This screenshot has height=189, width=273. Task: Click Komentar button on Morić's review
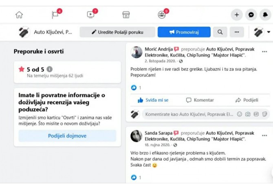[x=200, y=100]
